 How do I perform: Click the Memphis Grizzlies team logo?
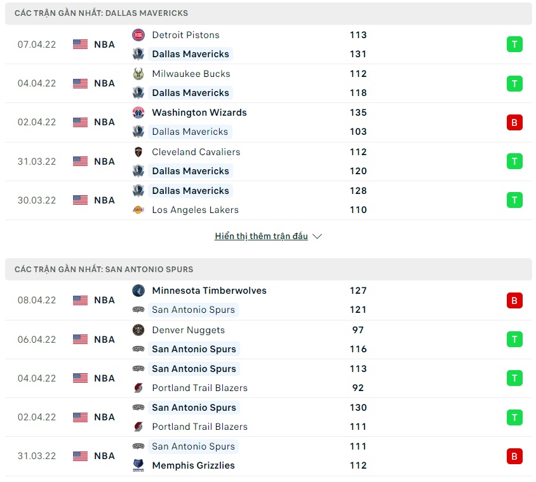click(x=138, y=465)
